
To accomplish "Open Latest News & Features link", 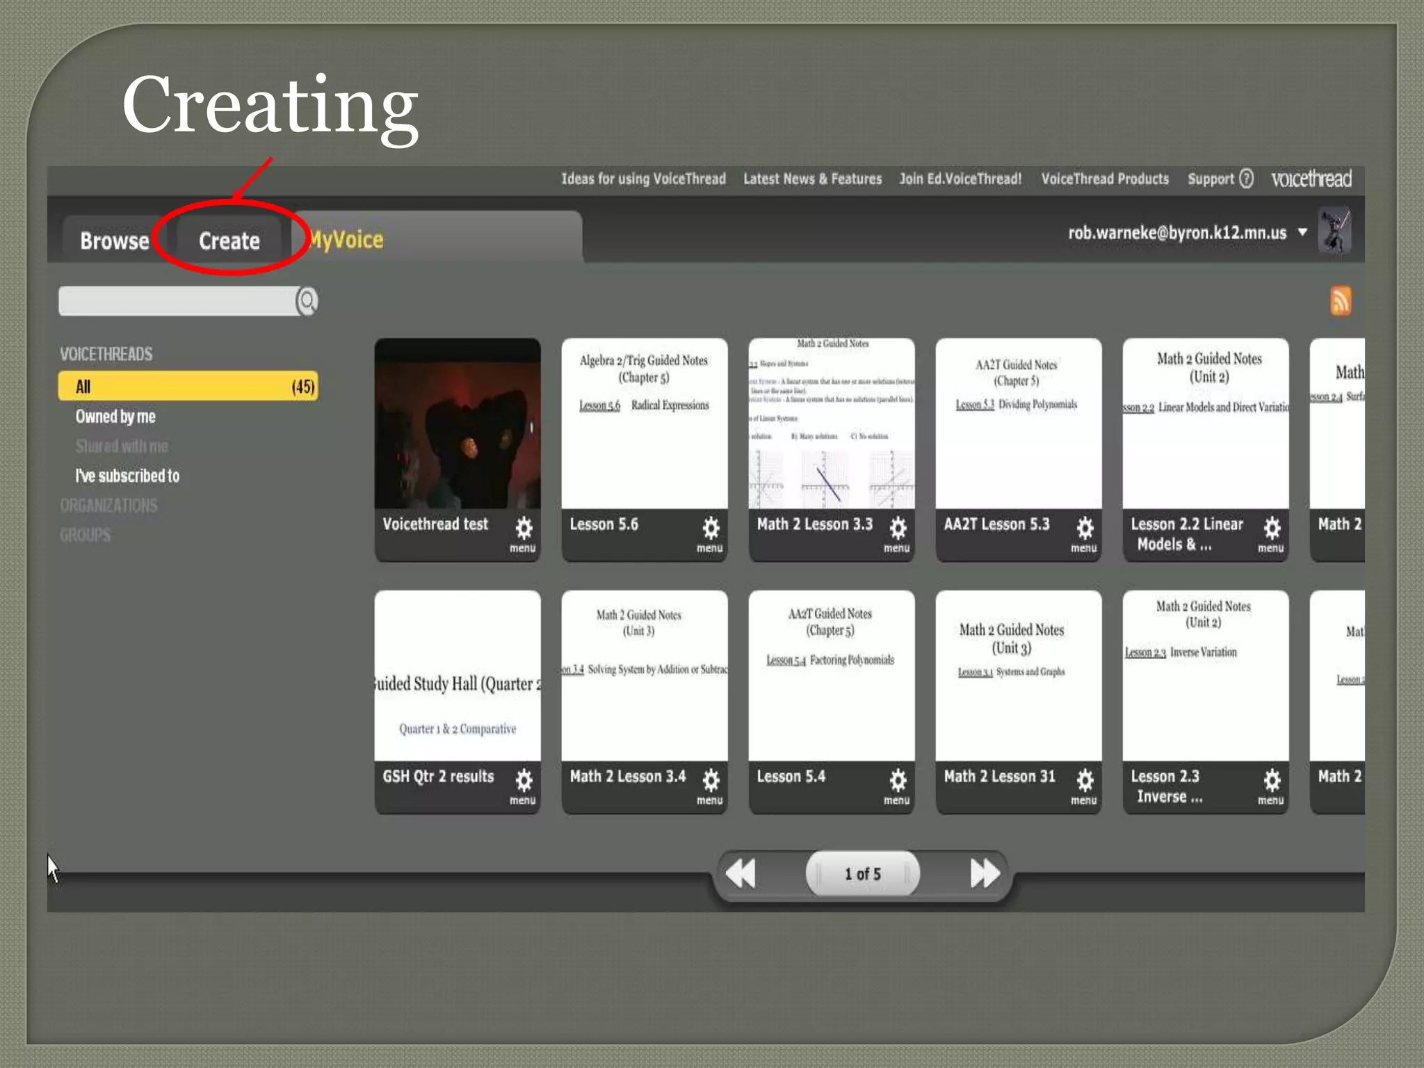I will pyautogui.click(x=812, y=179).
